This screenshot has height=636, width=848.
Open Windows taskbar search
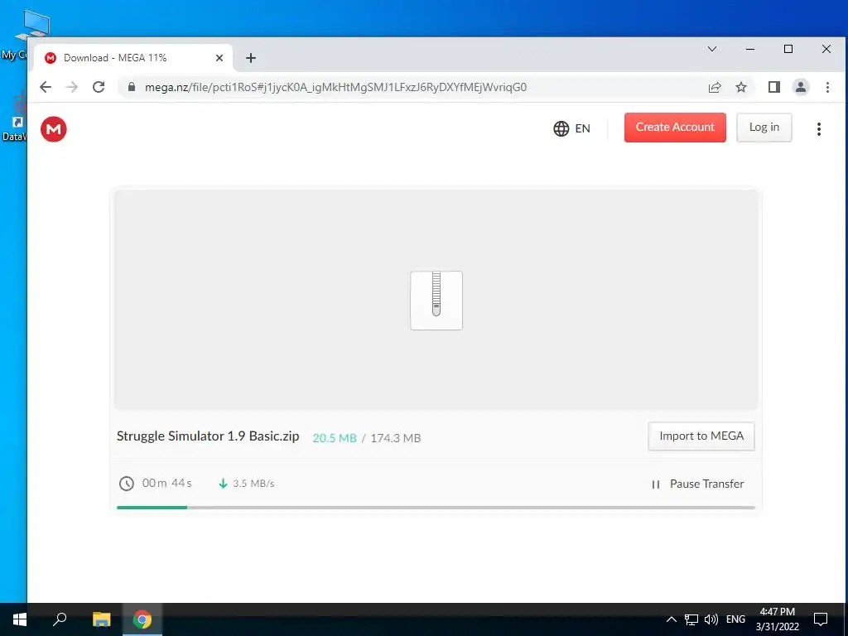[x=60, y=619]
